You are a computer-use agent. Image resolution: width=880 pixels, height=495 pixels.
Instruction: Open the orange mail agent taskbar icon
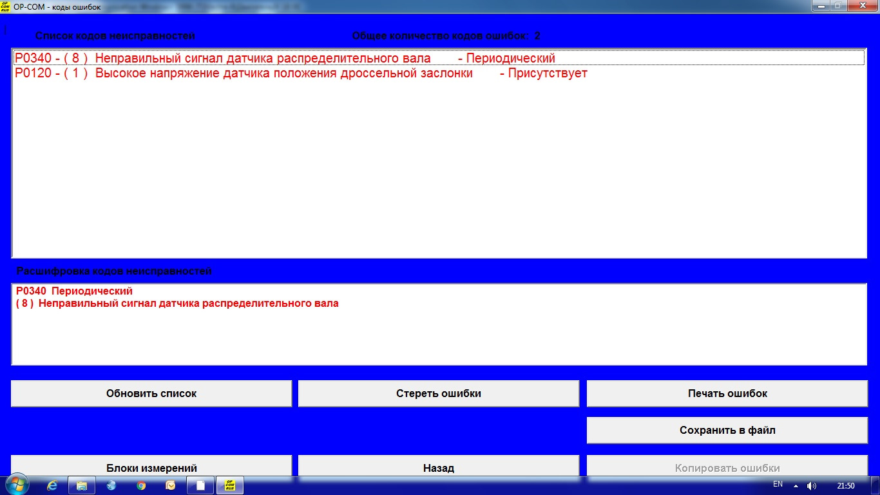171,485
